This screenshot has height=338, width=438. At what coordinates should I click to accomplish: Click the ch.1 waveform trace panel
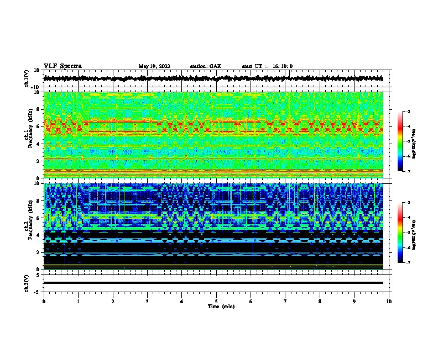click(x=217, y=78)
